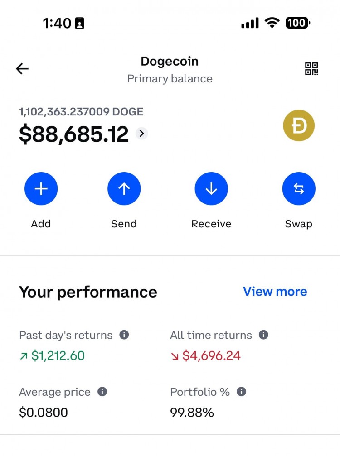Tap the Send up-arrow button
340x456 pixels.
(x=124, y=189)
